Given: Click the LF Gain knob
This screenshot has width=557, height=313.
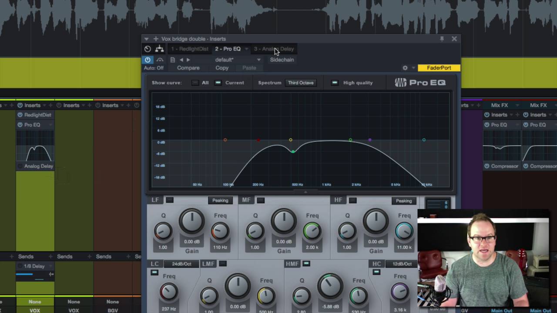Looking at the screenshot, I should pyautogui.click(x=192, y=221).
